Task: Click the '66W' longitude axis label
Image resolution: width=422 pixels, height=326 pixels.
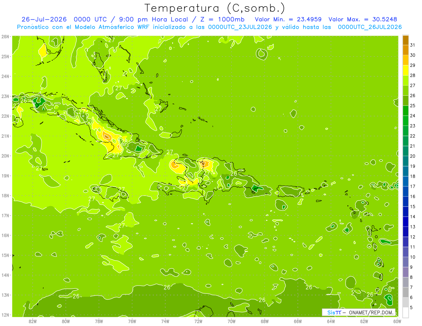Action: pyautogui.click(x=298, y=321)
